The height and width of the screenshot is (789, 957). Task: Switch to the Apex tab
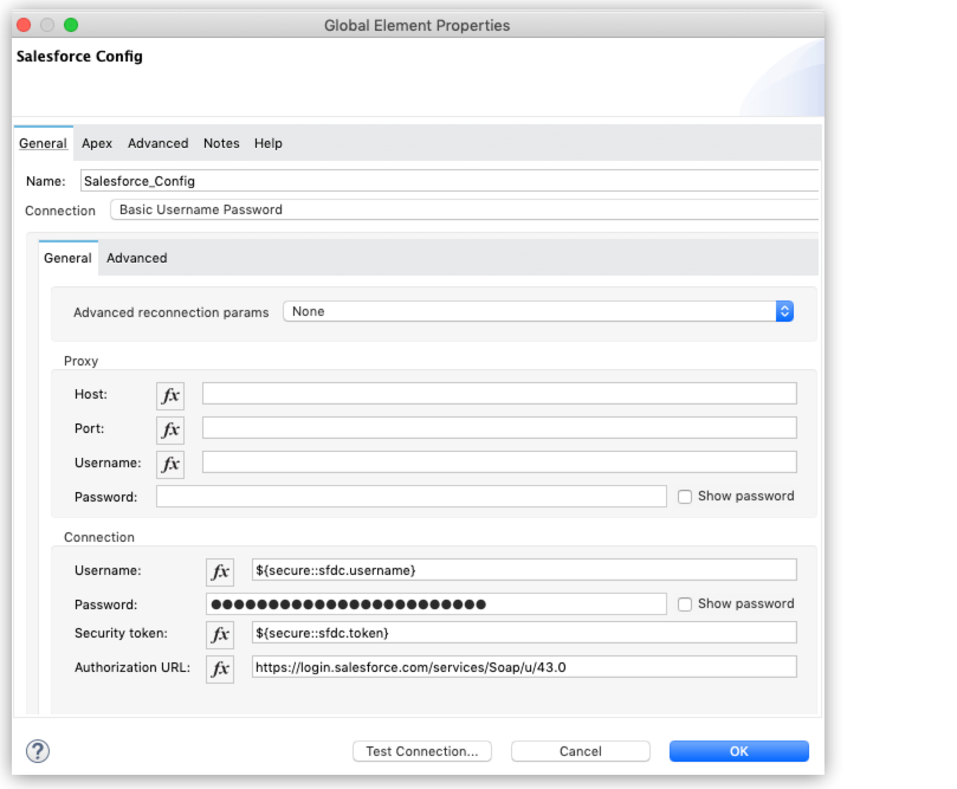96,143
